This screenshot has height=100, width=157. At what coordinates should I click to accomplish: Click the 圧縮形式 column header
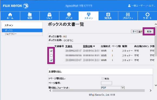106,46
